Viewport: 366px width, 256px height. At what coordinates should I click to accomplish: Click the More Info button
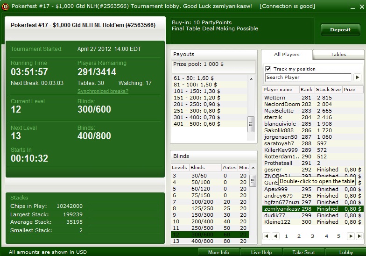[218, 252]
